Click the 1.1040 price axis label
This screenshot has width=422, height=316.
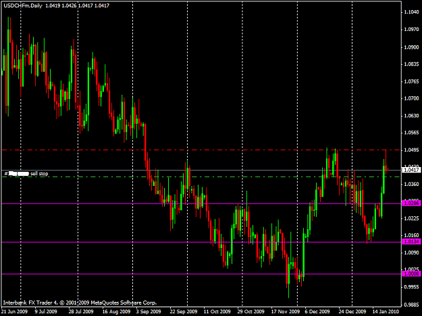[x=411, y=12]
